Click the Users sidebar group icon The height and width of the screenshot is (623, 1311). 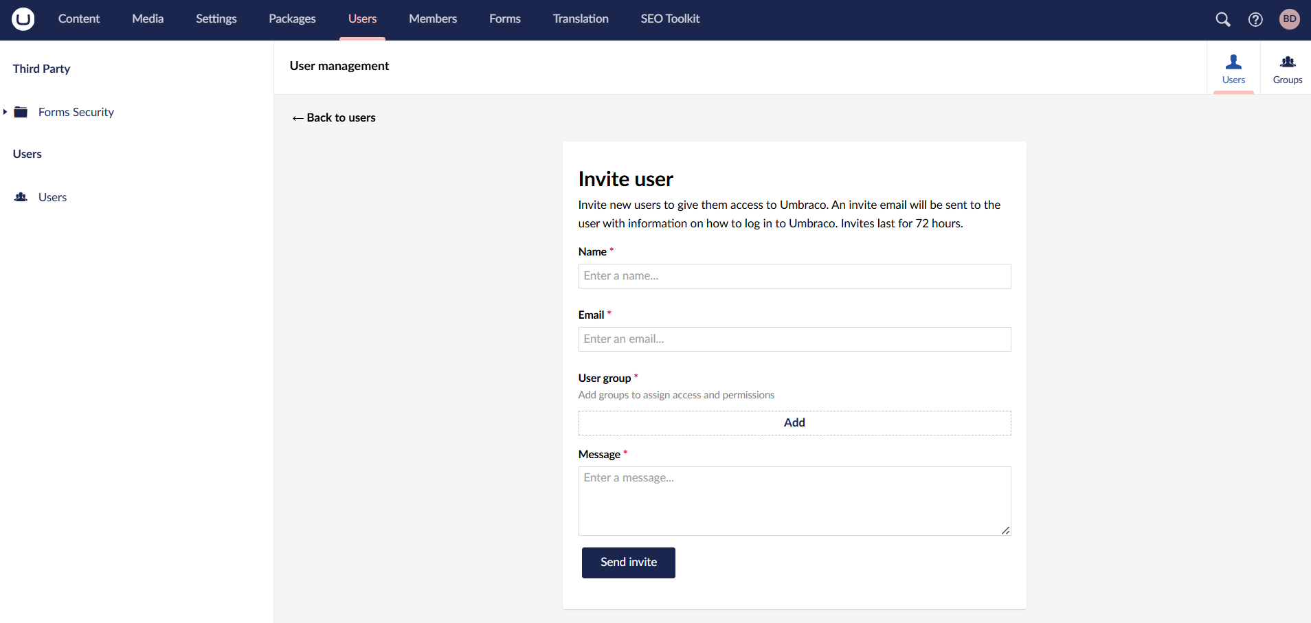pyautogui.click(x=21, y=197)
